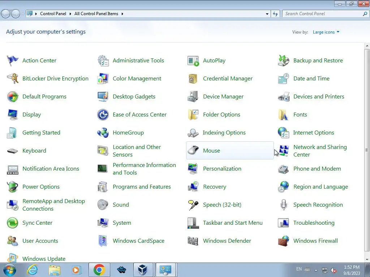The height and width of the screenshot is (277, 370).
Task: Open the Ease of Access Center icon
Action: 103,115
